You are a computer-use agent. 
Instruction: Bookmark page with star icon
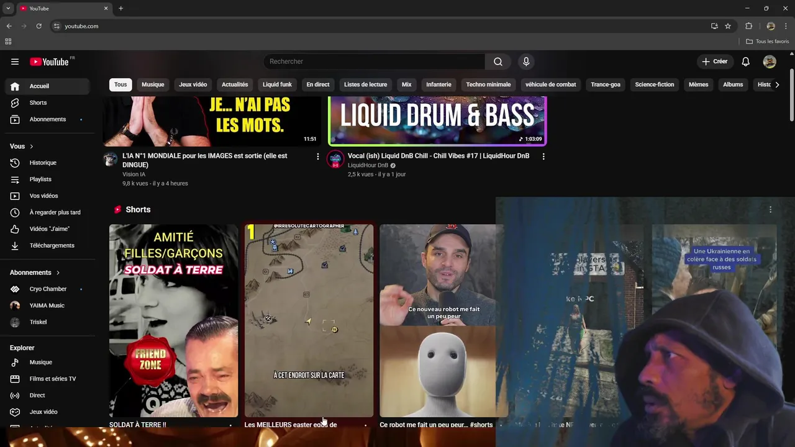point(728,26)
